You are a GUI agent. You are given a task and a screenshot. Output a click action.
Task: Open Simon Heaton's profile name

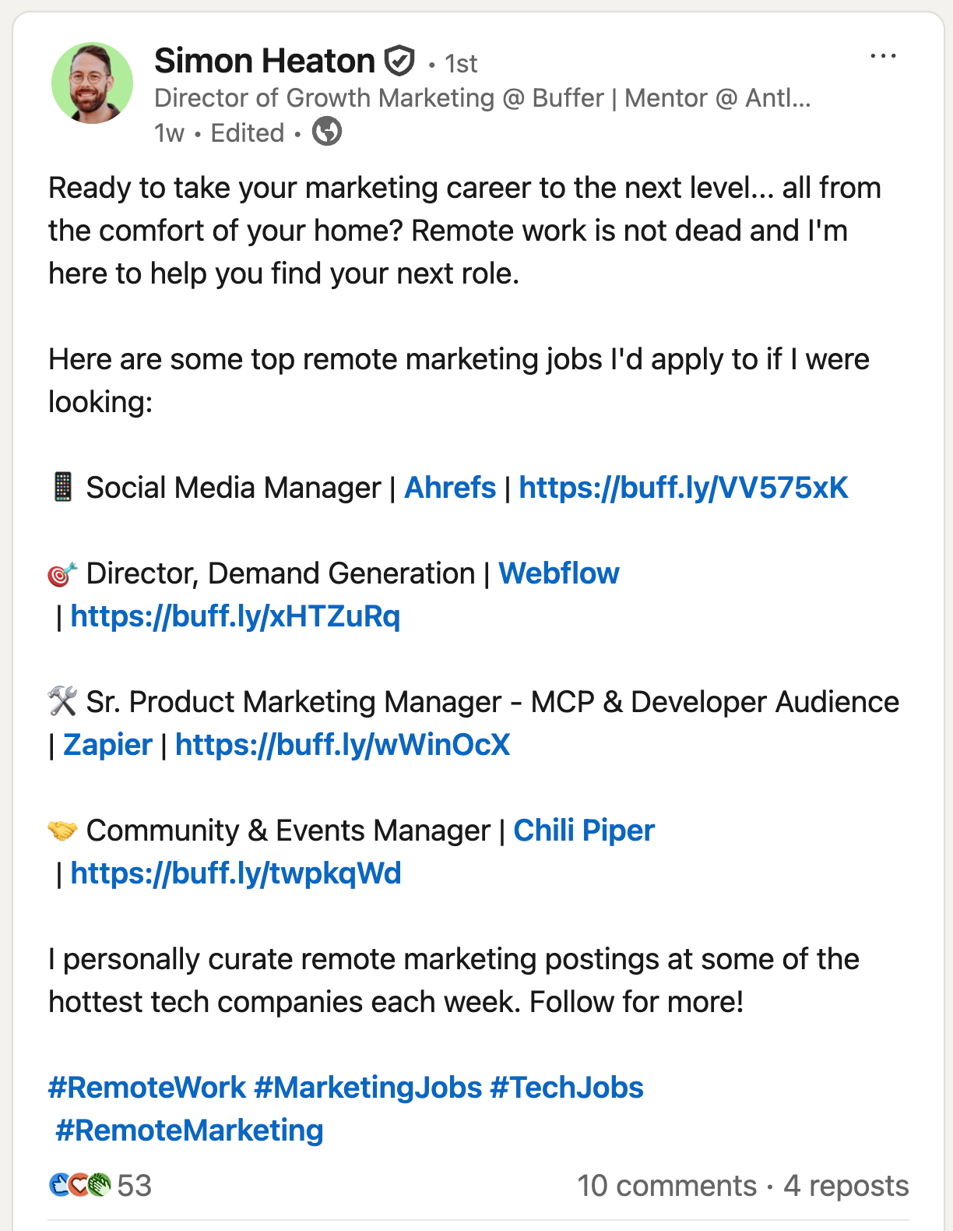point(265,60)
